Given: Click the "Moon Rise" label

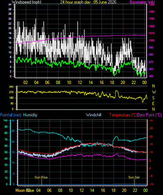Looking at the screenshot, I should pos(25,190).
